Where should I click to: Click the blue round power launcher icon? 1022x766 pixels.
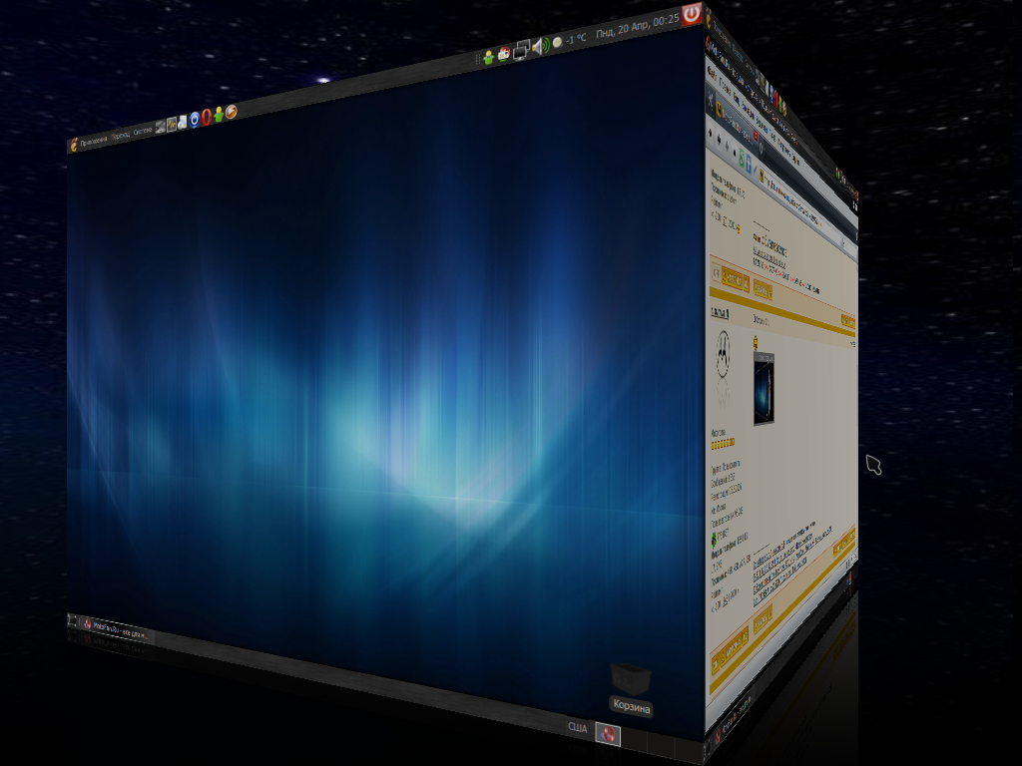[195, 120]
